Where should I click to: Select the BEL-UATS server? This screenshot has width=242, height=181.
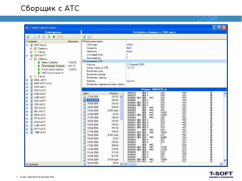point(40,111)
